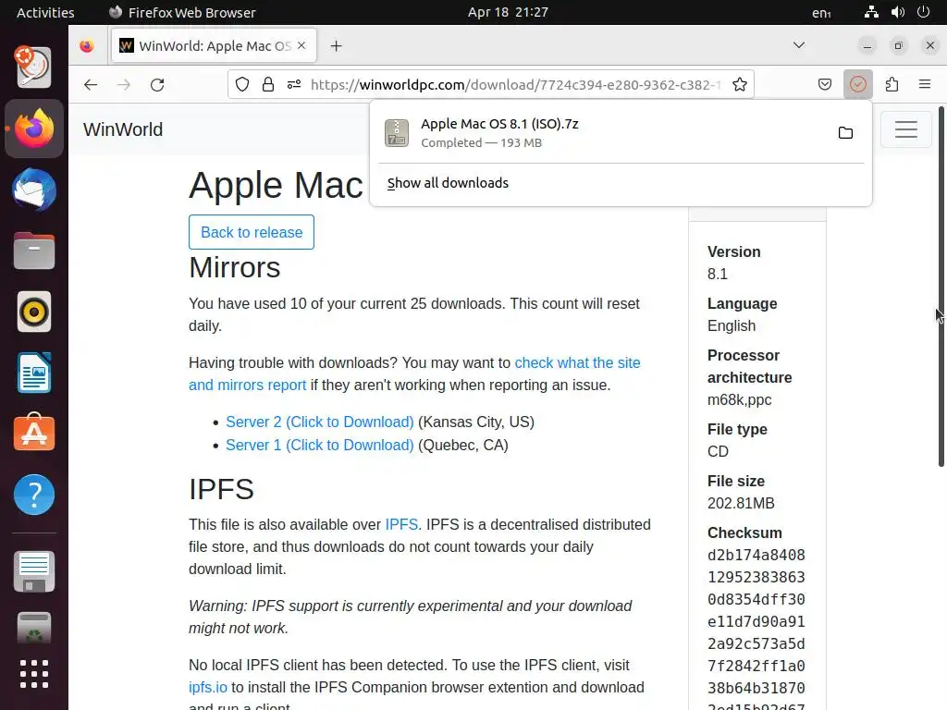Bookmark this page with the star icon

click(x=740, y=84)
